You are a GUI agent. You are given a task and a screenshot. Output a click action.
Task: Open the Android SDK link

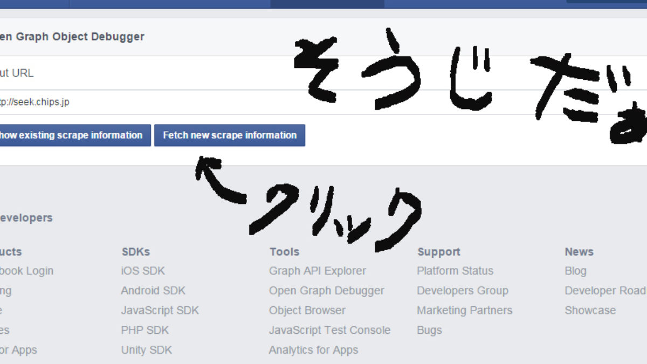coord(153,291)
